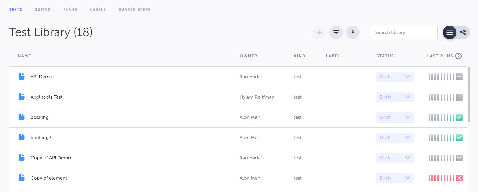The image size is (478, 192).
Task: Click the download export icon
Action: 353,33
